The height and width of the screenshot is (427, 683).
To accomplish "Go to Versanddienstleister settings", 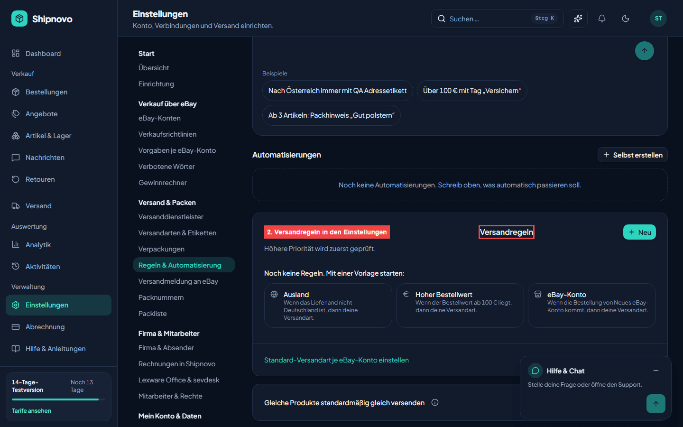I will point(171,217).
